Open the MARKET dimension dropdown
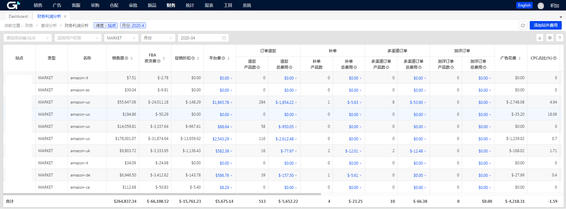 point(121,38)
